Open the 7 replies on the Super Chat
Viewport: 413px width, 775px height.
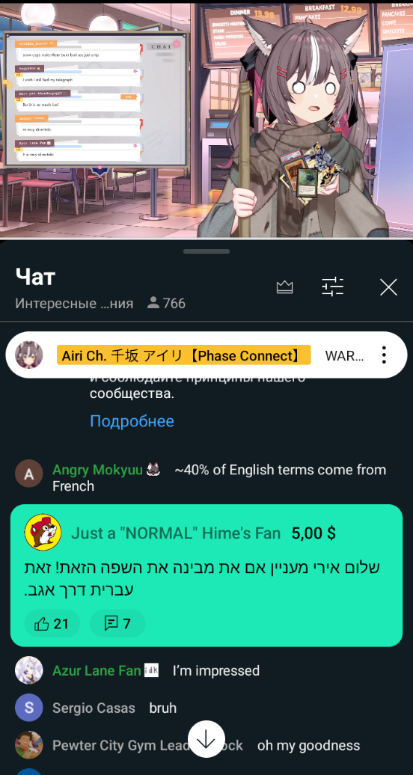pos(117,623)
